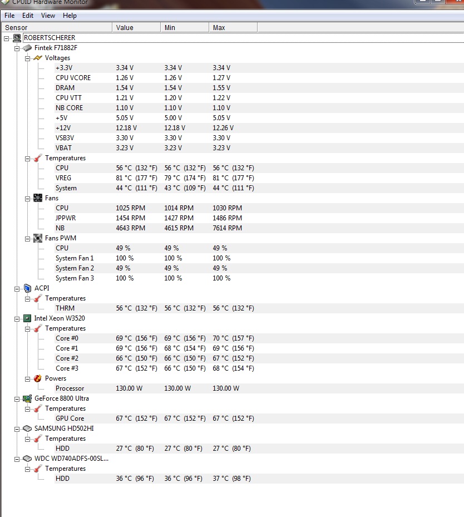Select the CPU VTT row

tap(259, 98)
